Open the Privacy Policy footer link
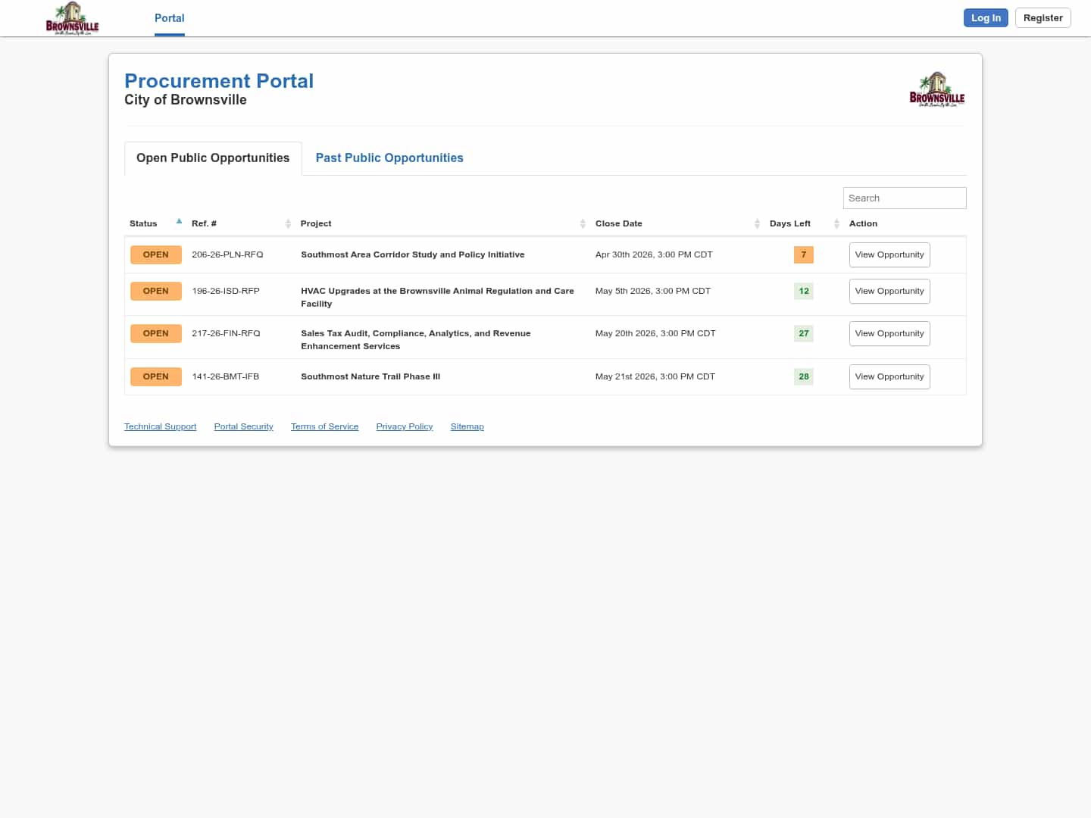Viewport: 1091px width, 818px height. click(404, 427)
